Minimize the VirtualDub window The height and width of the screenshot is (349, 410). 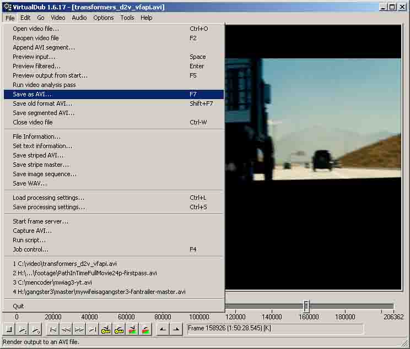(383, 7)
